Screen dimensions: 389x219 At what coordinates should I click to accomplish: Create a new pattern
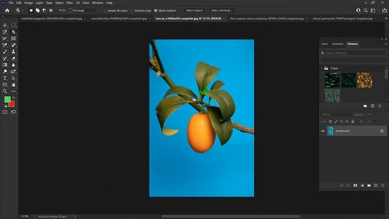(x=373, y=106)
